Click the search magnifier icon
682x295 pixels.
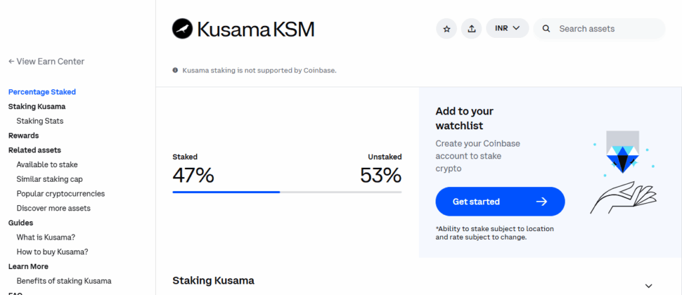pos(546,29)
